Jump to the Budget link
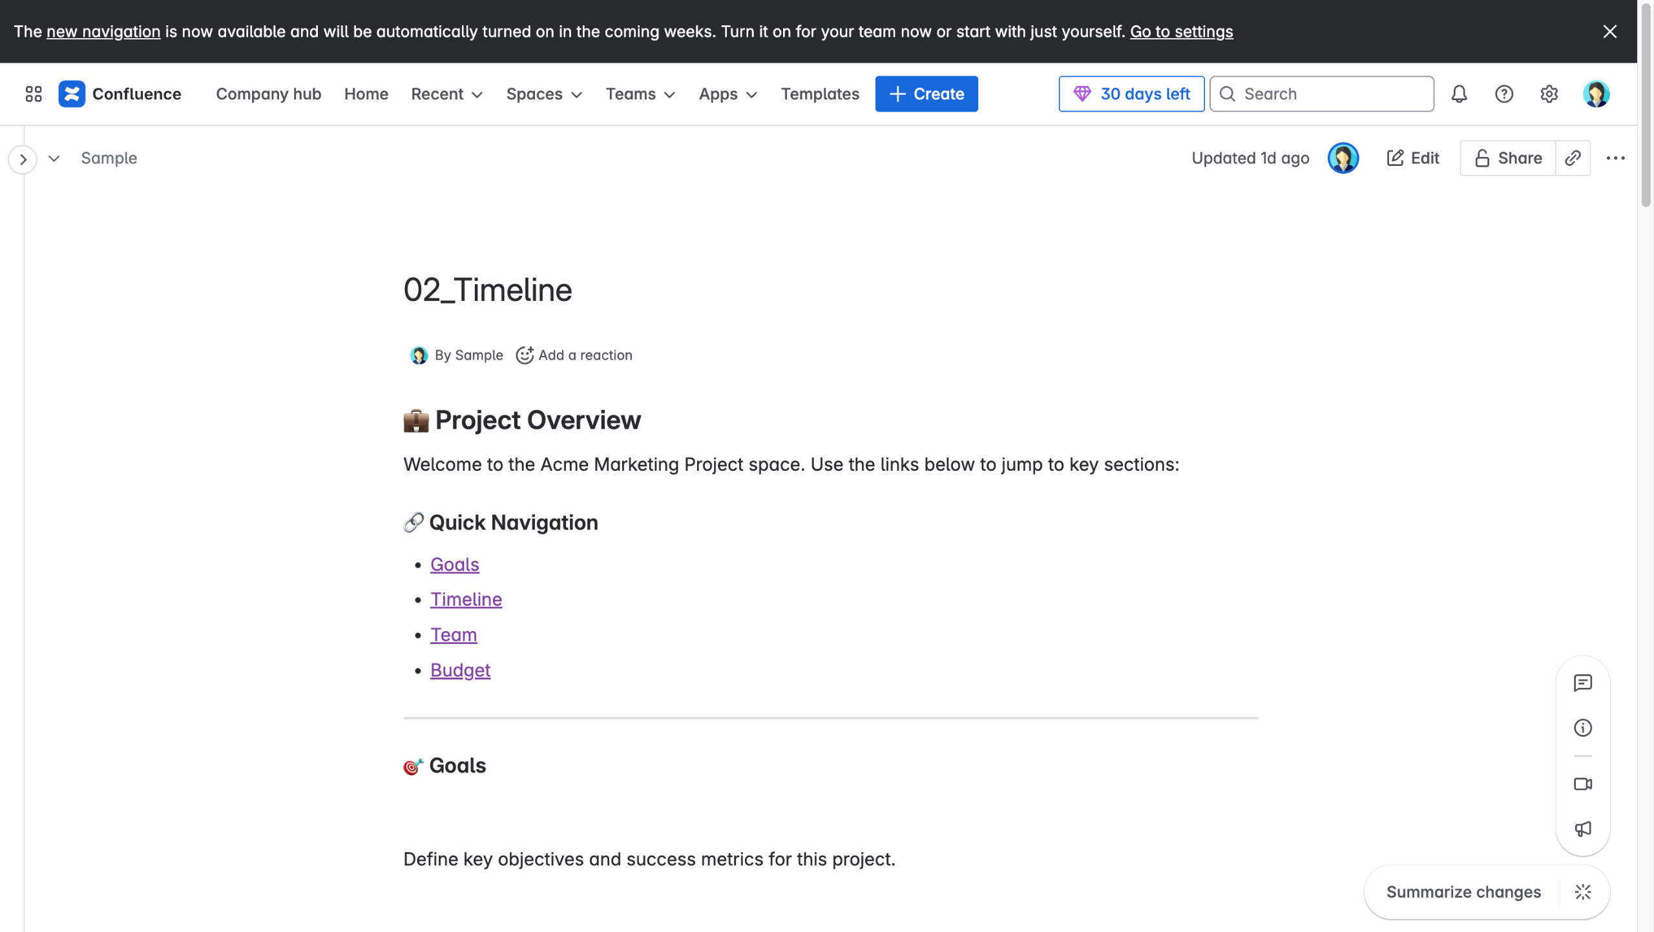Viewport: 1654px width, 932px height. coord(460,670)
